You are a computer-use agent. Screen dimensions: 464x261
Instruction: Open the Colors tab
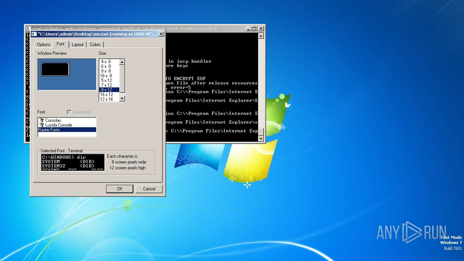click(x=95, y=45)
